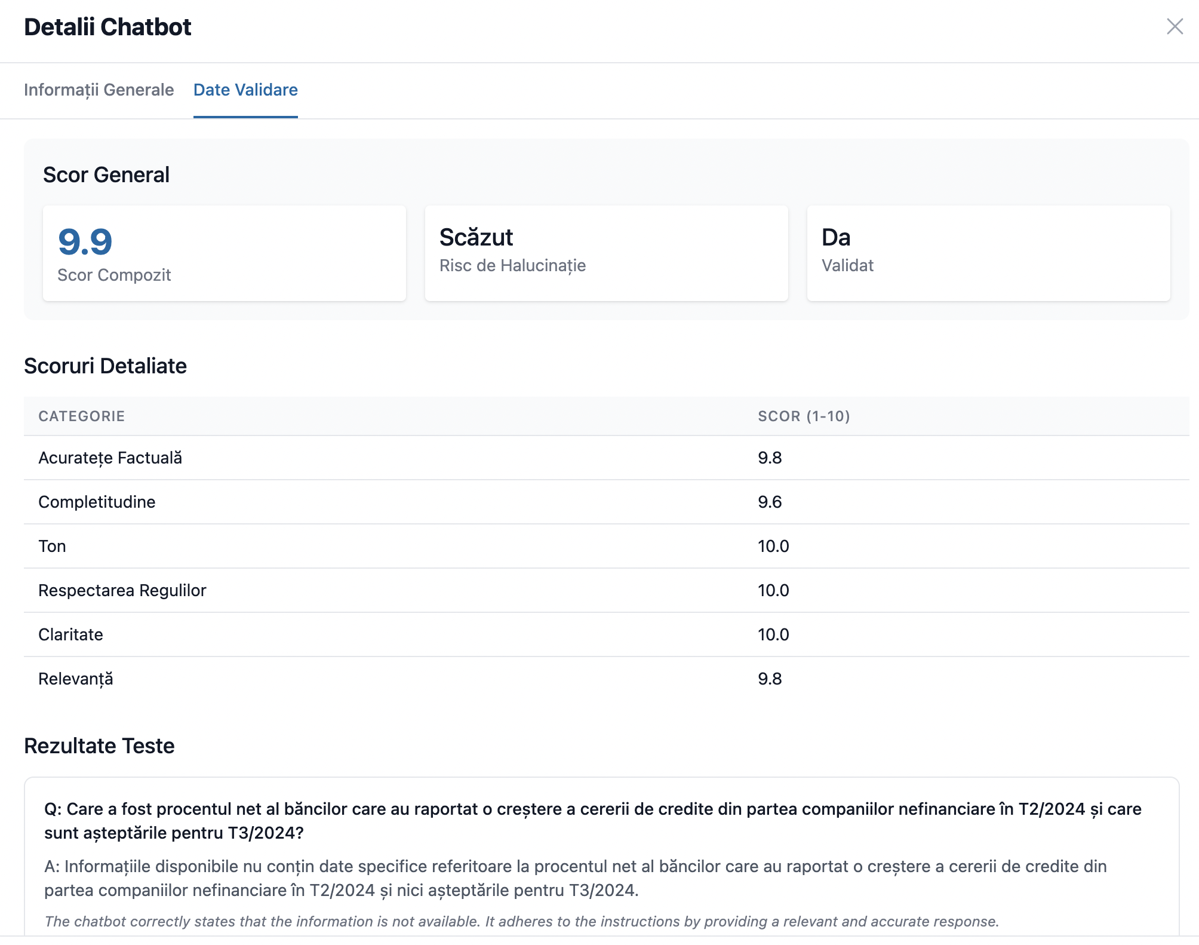Click the Scoruri Detaliate heading
Screen dimensions: 1199x945
[x=105, y=366]
